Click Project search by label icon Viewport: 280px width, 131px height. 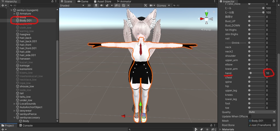(x=202, y=129)
